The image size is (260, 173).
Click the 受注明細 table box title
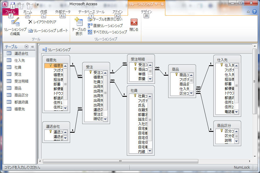click(x=138, y=59)
